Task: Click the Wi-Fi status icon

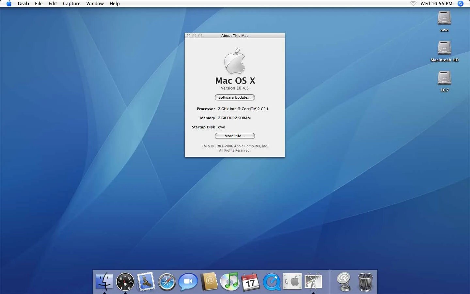Action: point(413,4)
